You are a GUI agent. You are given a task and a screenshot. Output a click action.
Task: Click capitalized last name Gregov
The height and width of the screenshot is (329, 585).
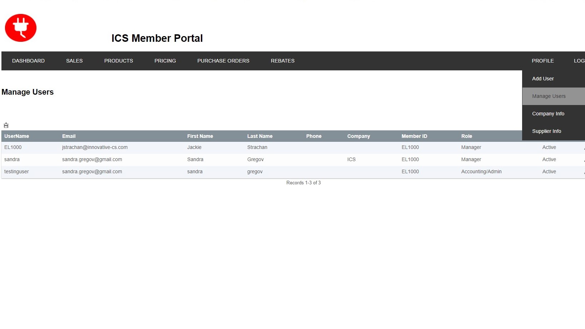[x=256, y=159]
